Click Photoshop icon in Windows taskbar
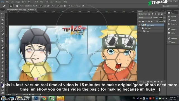 click(36, 98)
